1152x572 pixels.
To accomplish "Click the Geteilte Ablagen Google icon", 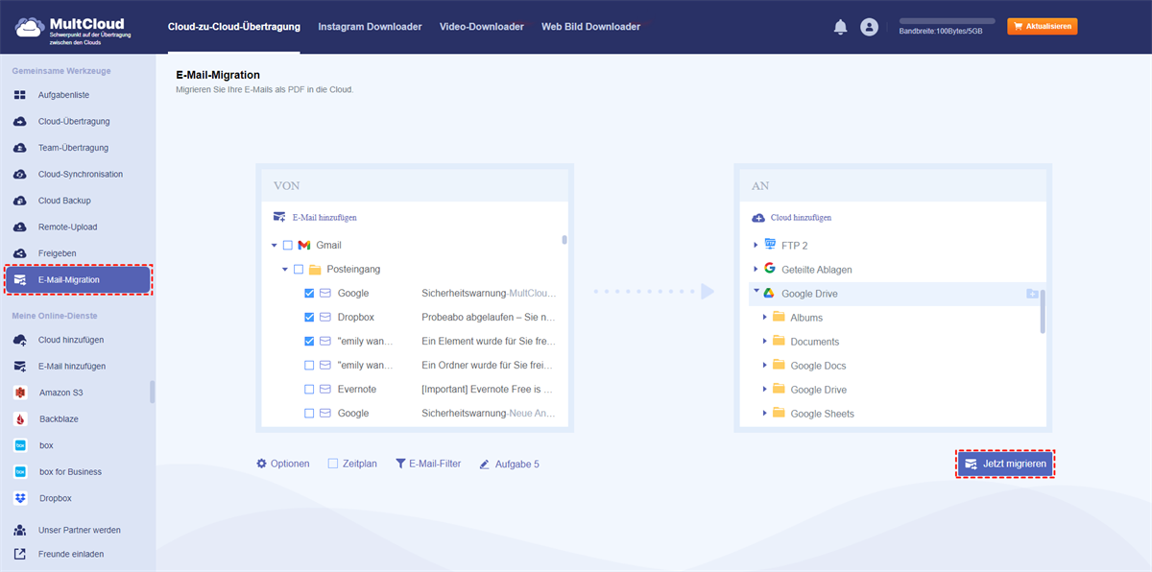I will [x=770, y=270].
